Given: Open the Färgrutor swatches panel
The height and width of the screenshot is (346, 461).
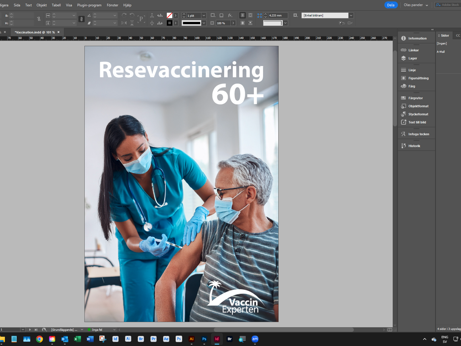Looking at the screenshot, I should 415,98.
